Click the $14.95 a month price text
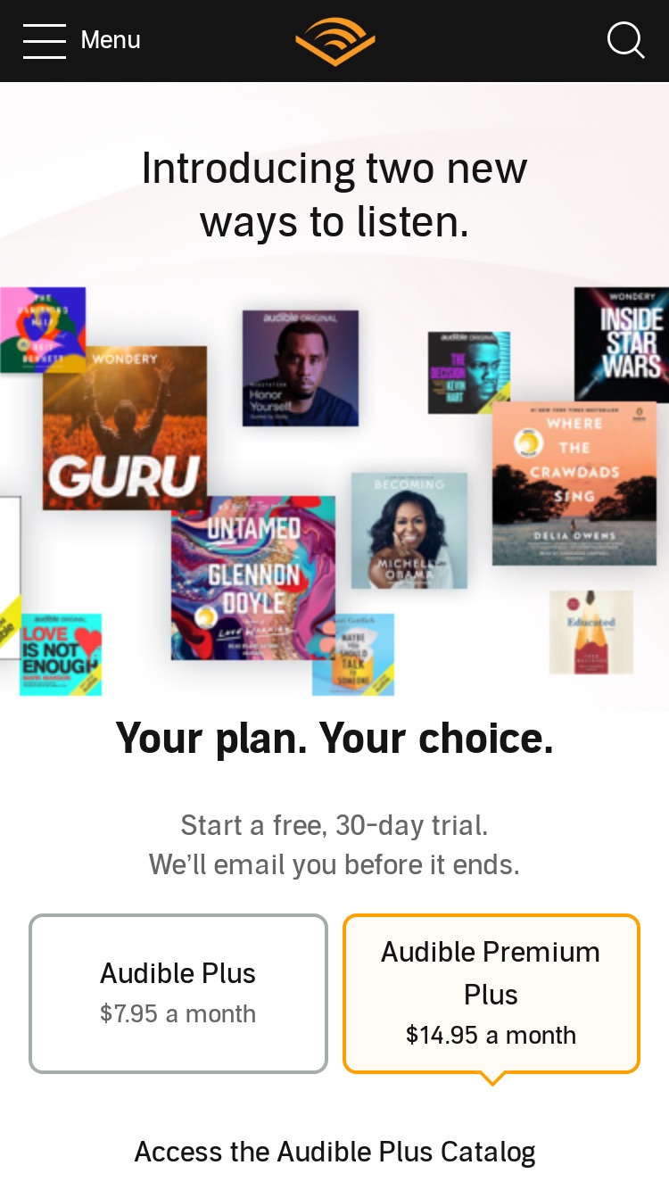This screenshot has height=1190, width=669. click(x=491, y=1035)
